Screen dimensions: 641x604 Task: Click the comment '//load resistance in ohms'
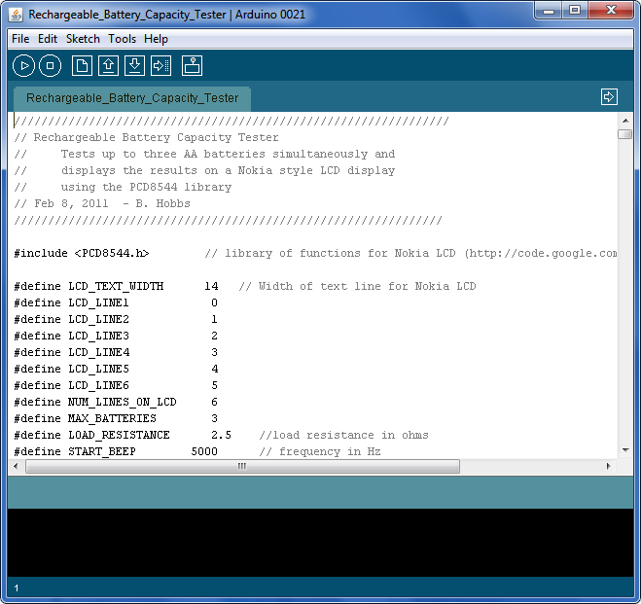(x=343, y=435)
